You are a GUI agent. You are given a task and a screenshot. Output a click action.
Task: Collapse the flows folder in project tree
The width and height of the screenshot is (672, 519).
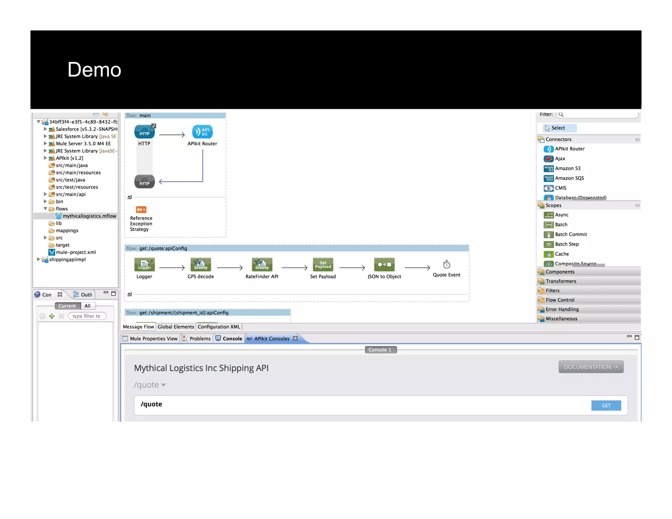pos(45,209)
